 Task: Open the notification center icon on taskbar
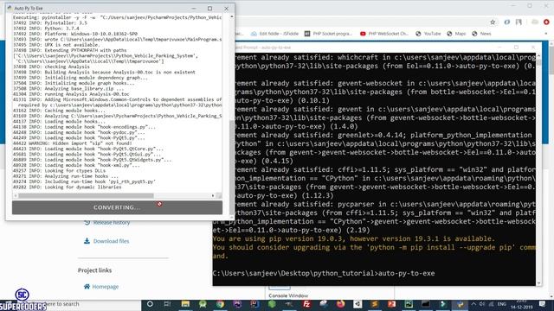pos(543,304)
